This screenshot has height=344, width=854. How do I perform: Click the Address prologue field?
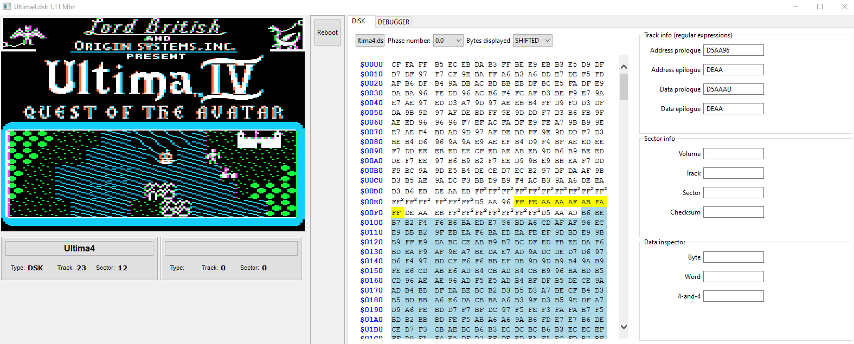[x=734, y=50]
